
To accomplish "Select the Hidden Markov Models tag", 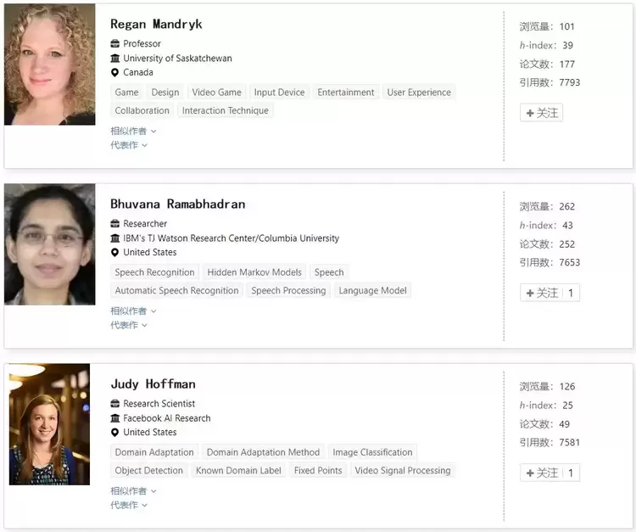I will [254, 272].
